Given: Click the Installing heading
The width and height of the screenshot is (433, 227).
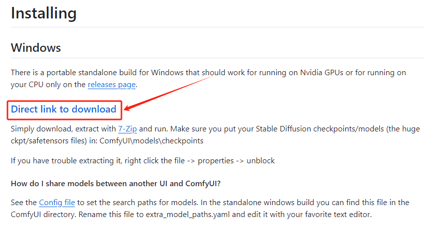Looking at the screenshot, I should pyautogui.click(x=44, y=13).
